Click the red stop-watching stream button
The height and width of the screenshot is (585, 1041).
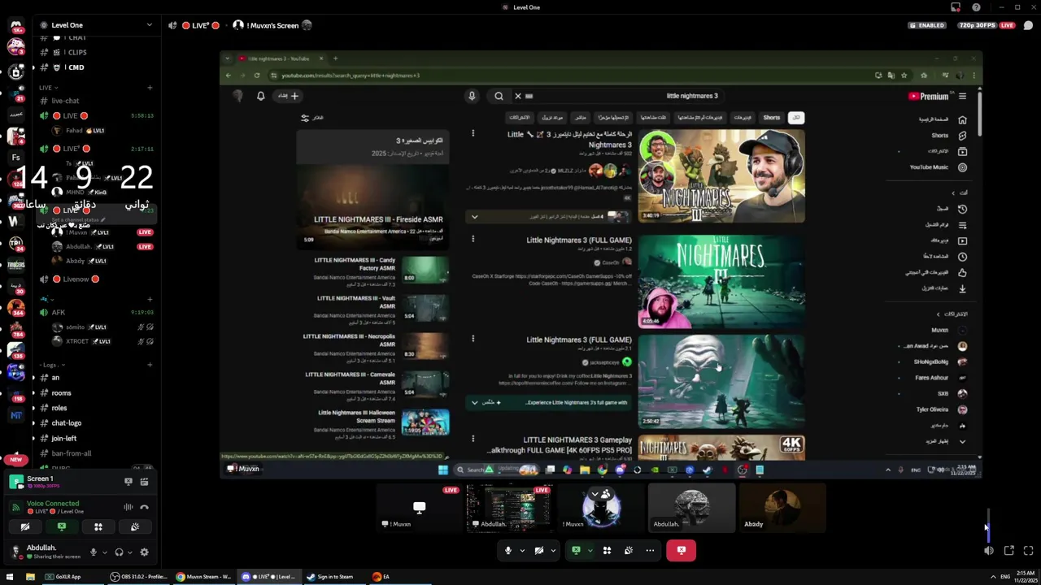pos(682,550)
